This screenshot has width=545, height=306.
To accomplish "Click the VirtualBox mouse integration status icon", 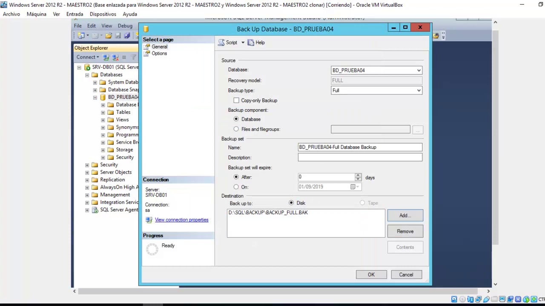I will (526, 299).
